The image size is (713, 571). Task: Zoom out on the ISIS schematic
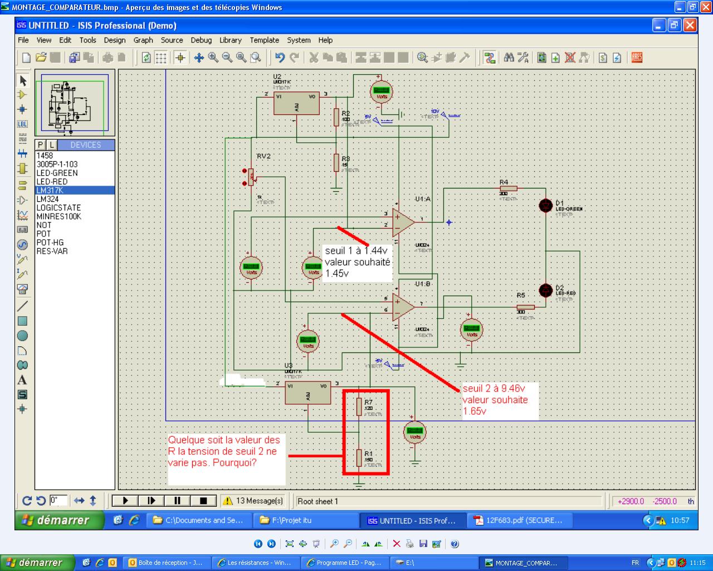227,57
